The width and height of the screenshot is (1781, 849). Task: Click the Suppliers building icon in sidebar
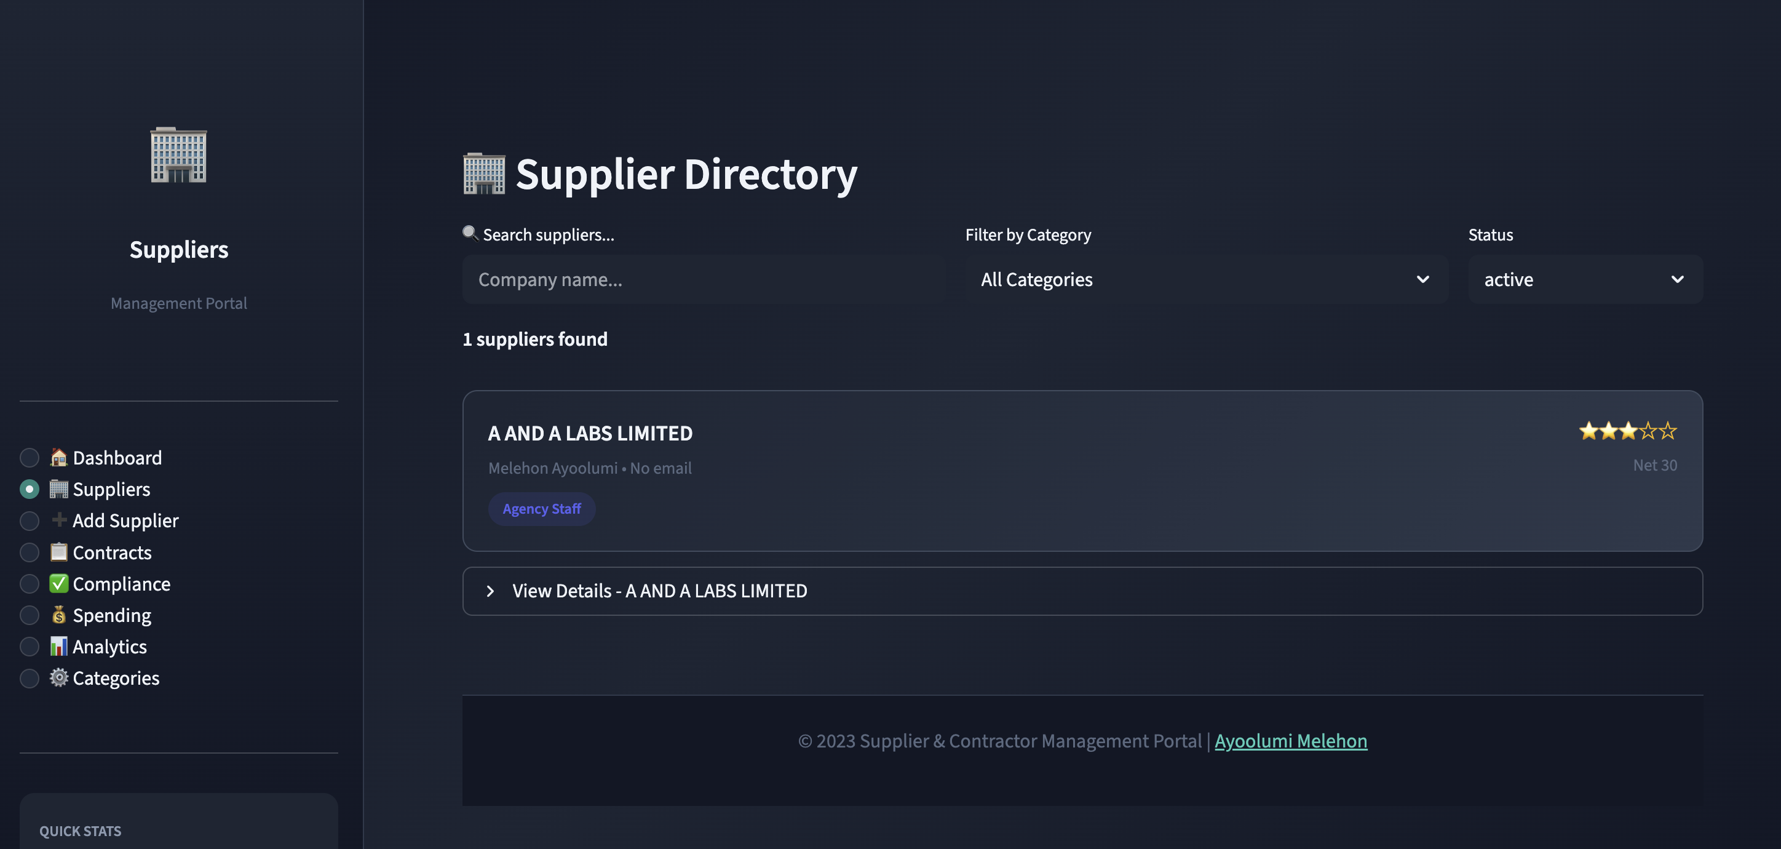coord(59,489)
